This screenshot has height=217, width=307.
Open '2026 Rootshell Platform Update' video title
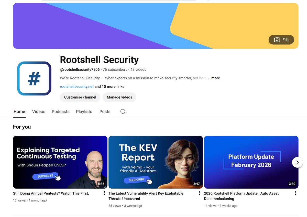(241, 196)
